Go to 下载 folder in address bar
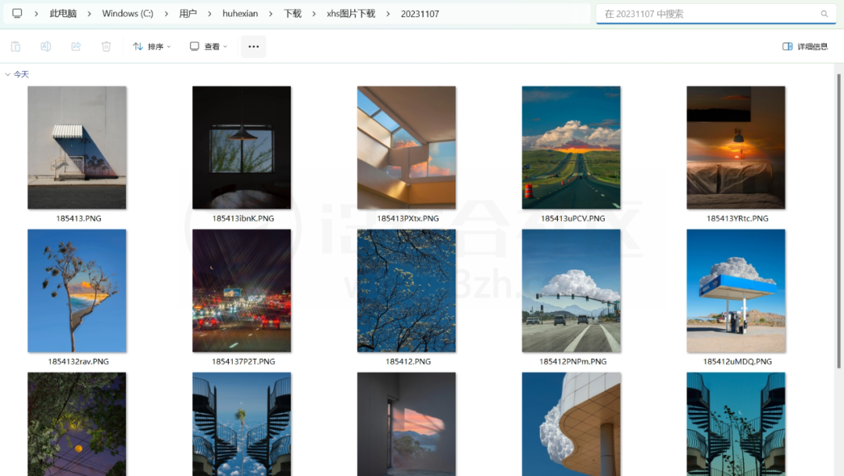Image resolution: width=844 pixels, height=476 pixels. coord(292,13)
